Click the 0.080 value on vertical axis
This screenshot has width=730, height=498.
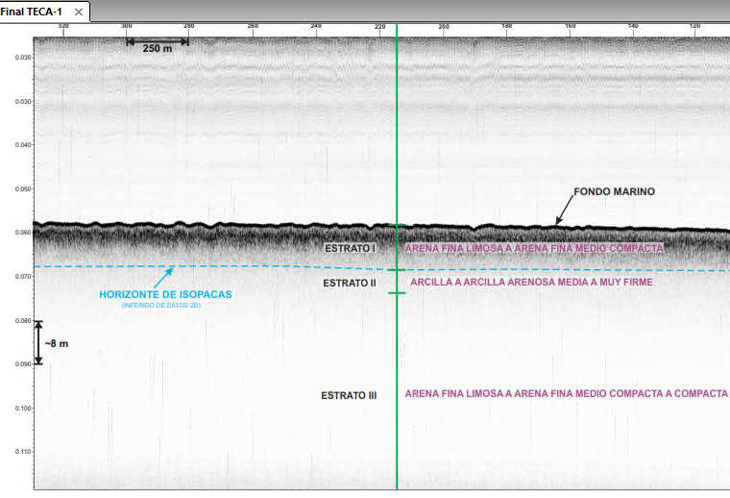click(23, 320)
